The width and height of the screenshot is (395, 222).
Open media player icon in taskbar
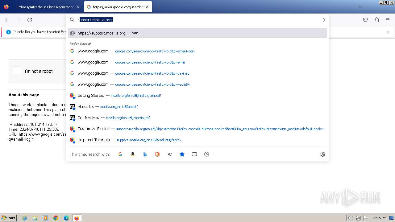tap(45, 218)
